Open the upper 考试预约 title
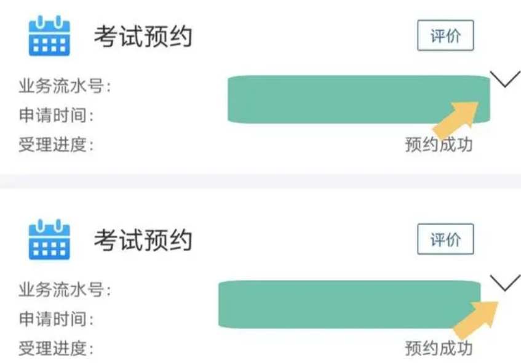This screenshot has height=363, width=521. click(143, 36)
